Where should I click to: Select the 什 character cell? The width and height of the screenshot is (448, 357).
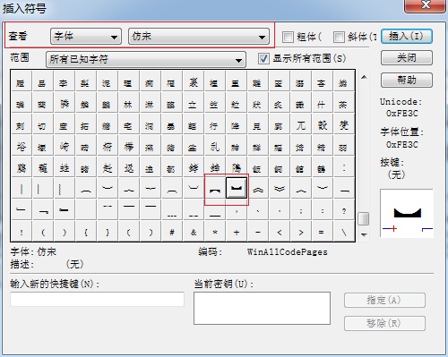pyautogui.click(x=323, y=103)
